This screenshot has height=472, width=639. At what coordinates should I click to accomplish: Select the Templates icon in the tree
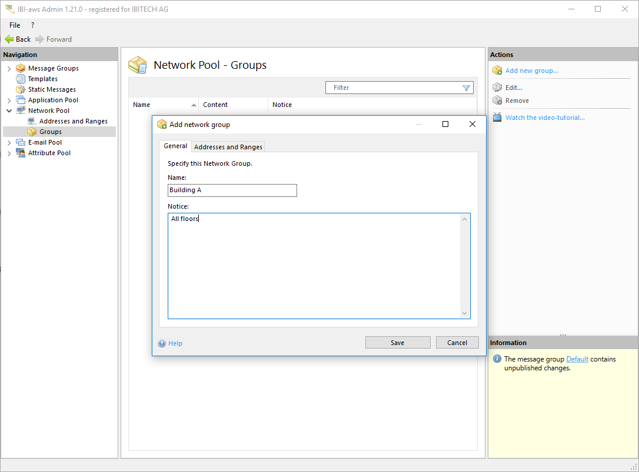click(21, 79)
